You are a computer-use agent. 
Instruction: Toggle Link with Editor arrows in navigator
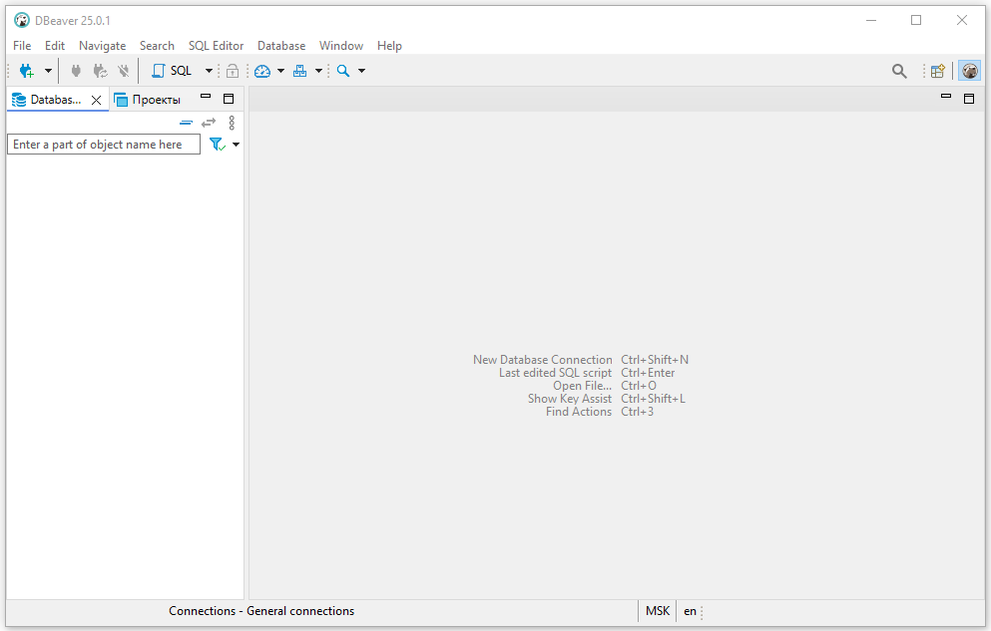point(209,123)
